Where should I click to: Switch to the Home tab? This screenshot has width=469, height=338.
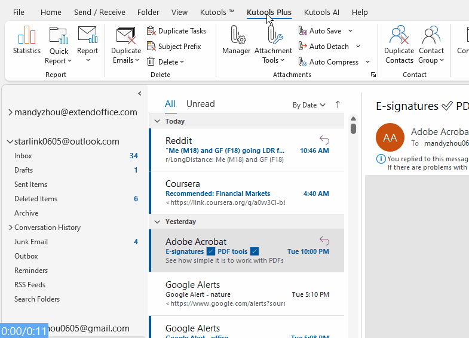(51, 13)
